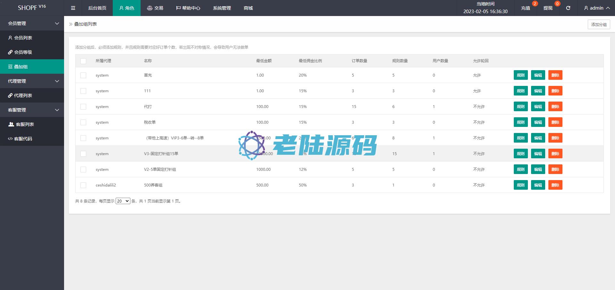Switch to the 交易 top menu
The image size is (615, 290).
point(155,8)
